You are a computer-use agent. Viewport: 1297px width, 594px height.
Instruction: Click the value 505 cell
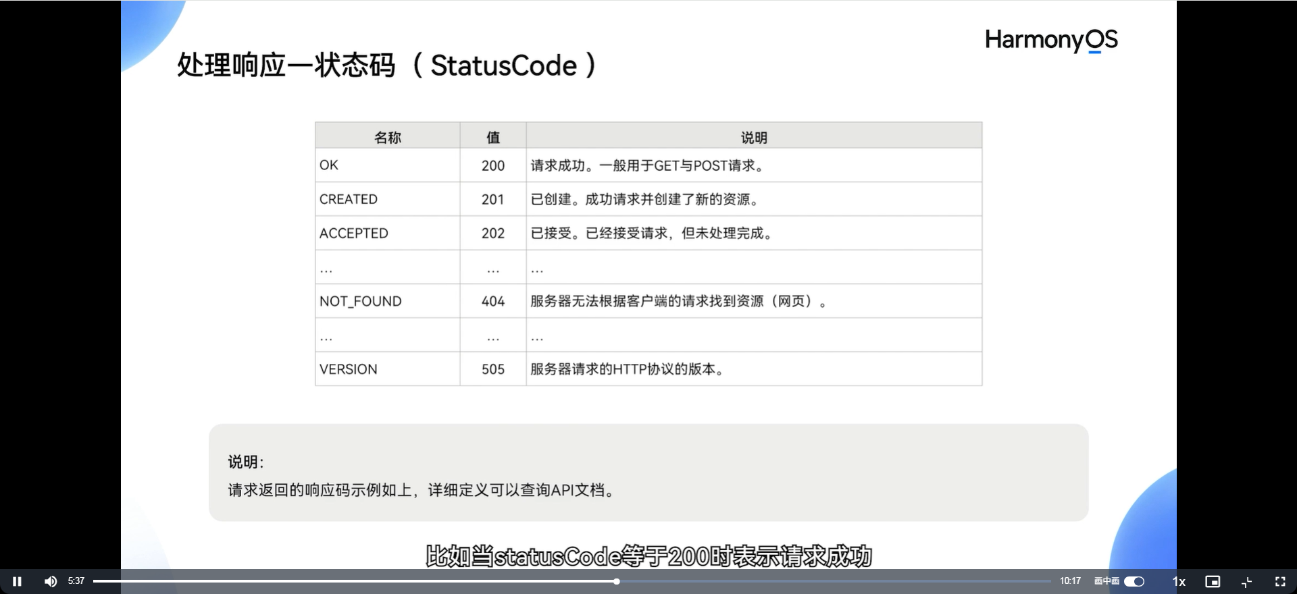[x=493, y=369]
